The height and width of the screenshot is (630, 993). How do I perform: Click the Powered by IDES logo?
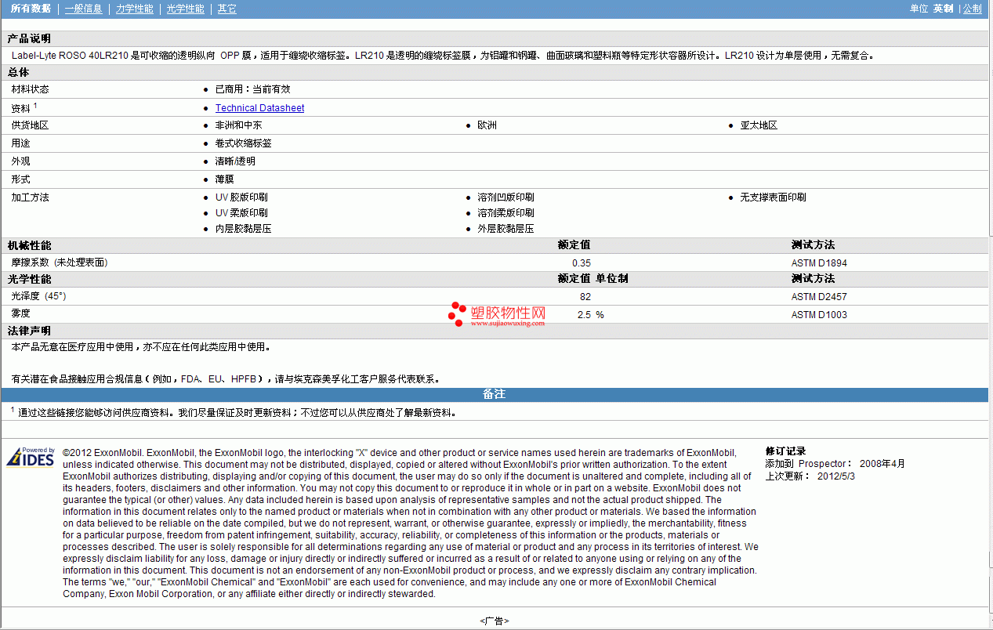(x=31, y=457)
